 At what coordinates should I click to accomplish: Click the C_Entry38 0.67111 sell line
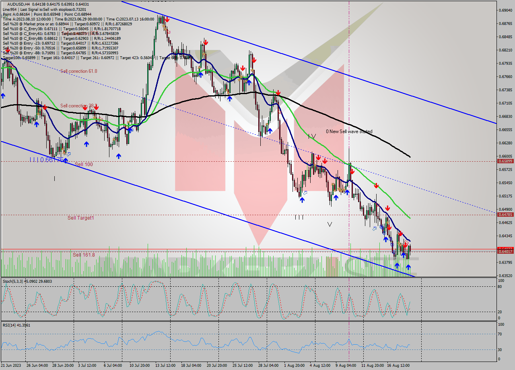click(62, 29)
